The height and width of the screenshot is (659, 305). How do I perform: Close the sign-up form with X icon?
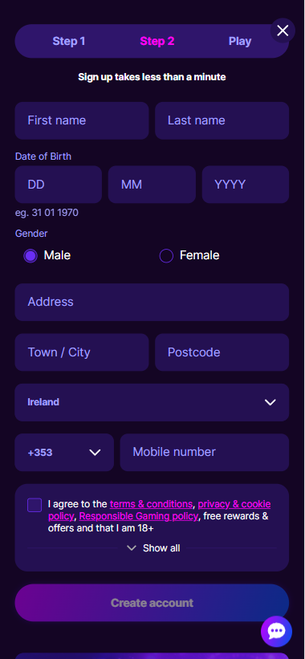point(283,31)
